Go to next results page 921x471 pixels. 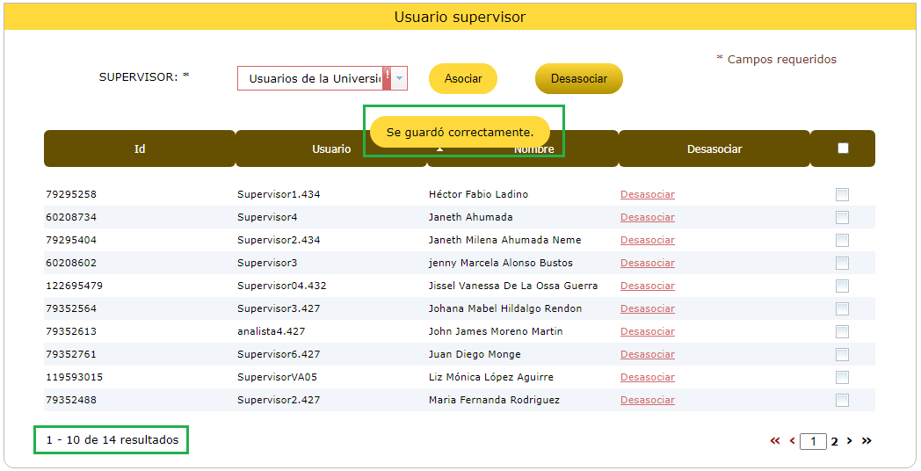(x=849, y=441)
